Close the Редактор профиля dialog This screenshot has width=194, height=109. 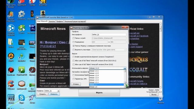pos(125,27)
